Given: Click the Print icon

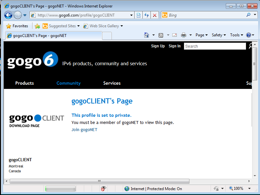Looking at the screenshot, I should (x=184, y=35).
